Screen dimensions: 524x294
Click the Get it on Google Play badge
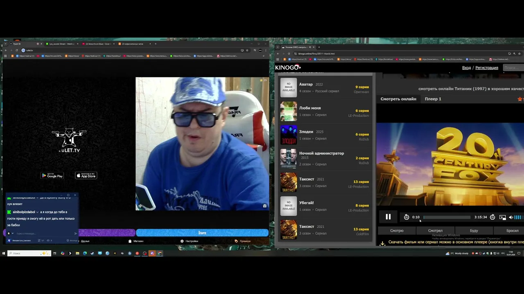(x=52, y=176)
